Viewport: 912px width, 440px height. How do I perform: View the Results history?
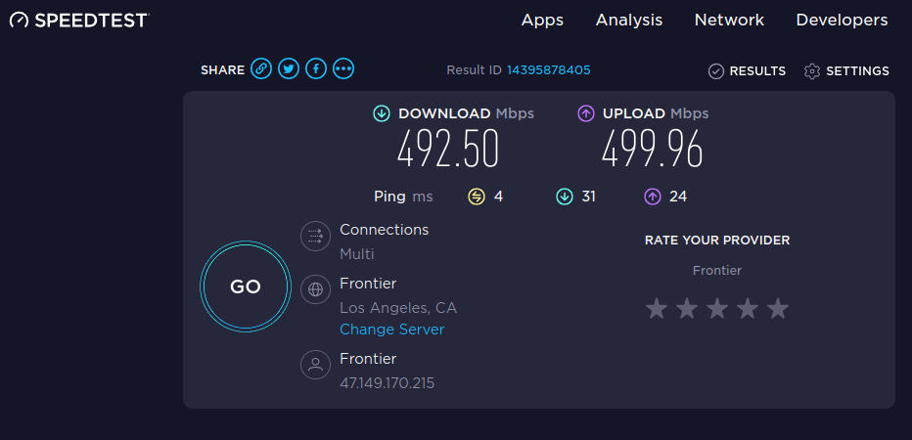coord(748,70)
